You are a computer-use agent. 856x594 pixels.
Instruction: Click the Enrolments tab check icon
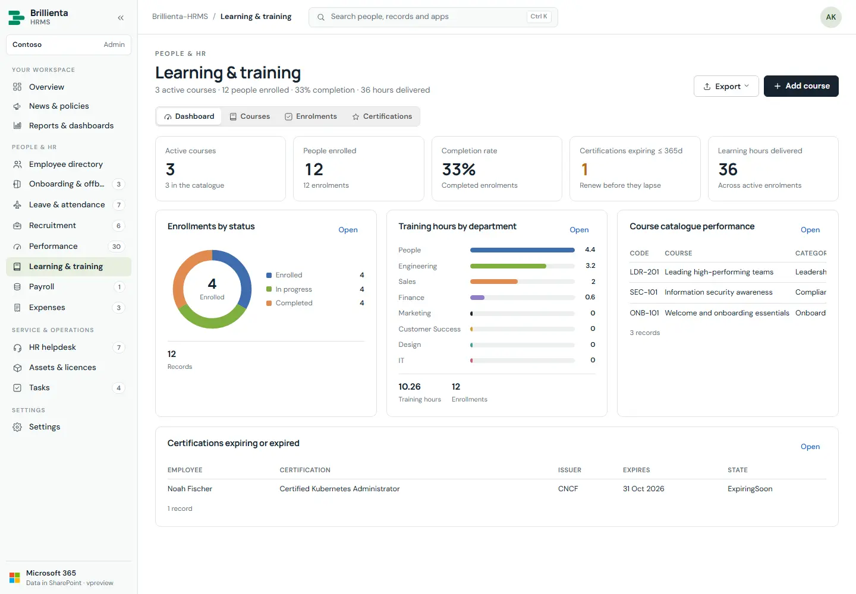click(288, 117)
